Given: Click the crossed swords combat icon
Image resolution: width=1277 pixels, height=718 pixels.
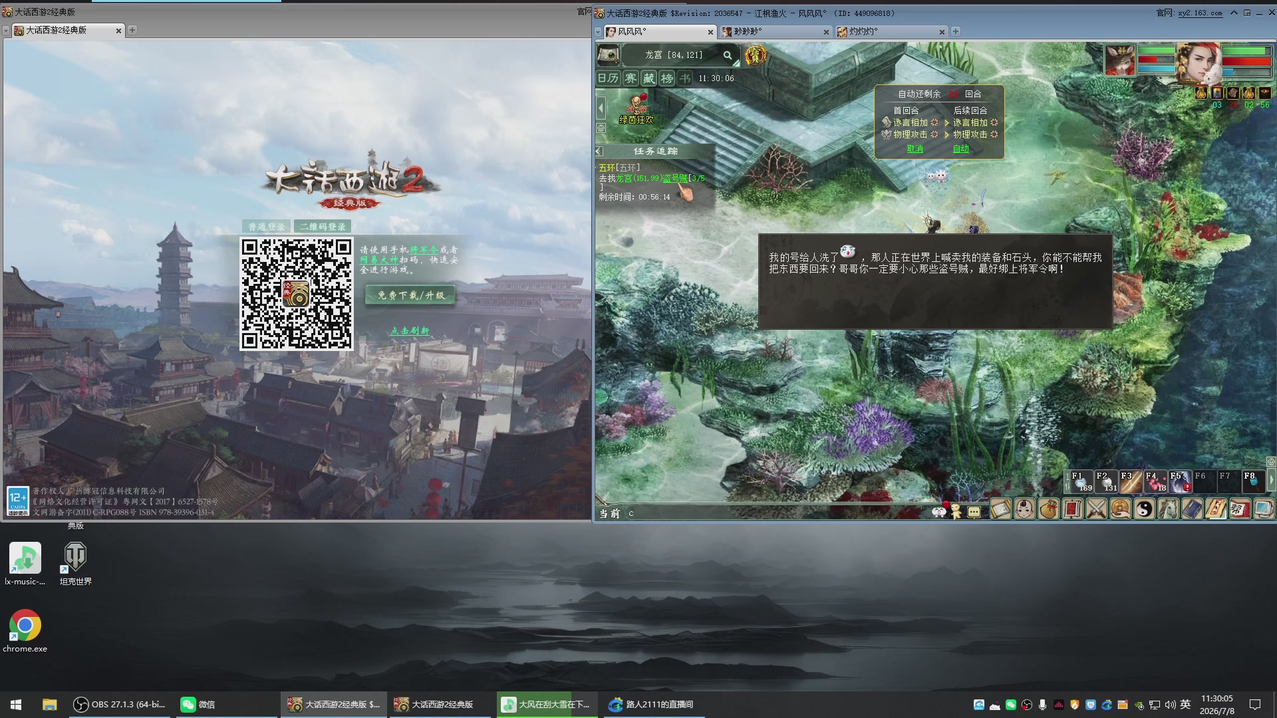Looking at the screenshot, I should pyautogui.click(x=1096, y=510).
